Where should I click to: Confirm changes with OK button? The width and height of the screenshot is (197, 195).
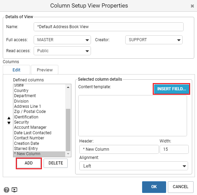pos(154,187)
